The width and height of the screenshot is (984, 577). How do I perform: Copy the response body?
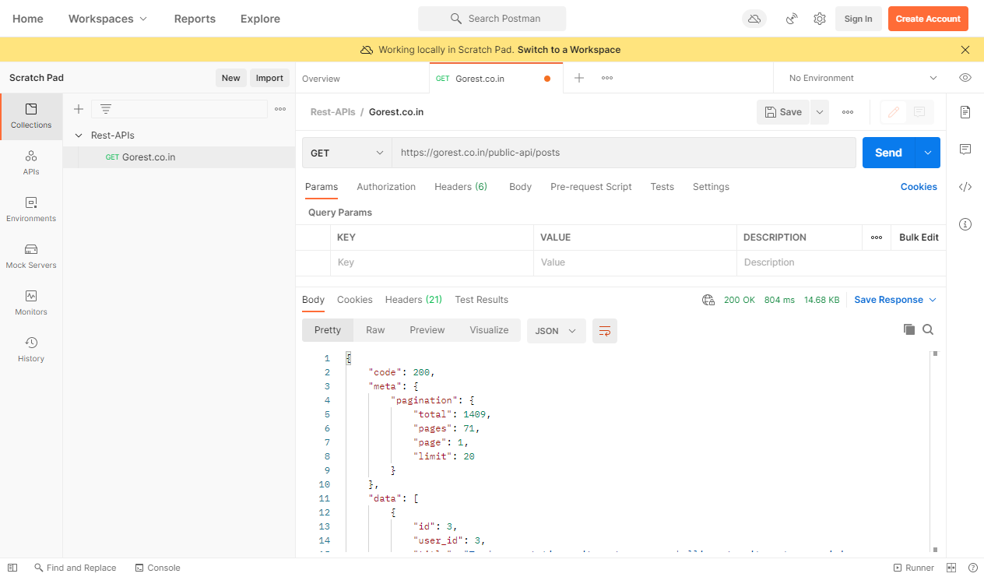(909, 329)
